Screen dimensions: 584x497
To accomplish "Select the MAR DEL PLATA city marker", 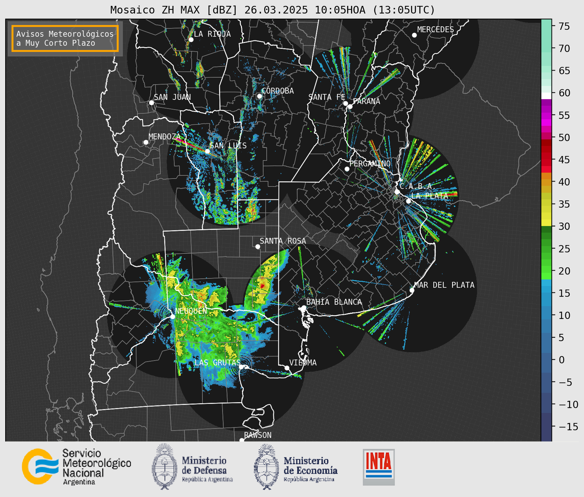I will click(412, 290).
